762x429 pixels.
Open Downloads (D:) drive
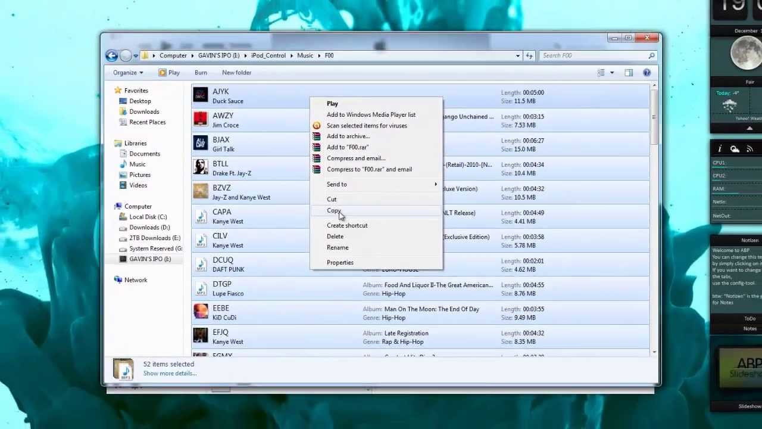tap(149, 227)
